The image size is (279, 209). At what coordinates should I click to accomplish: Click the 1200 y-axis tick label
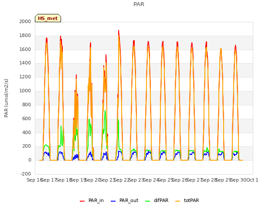point(25,77)
